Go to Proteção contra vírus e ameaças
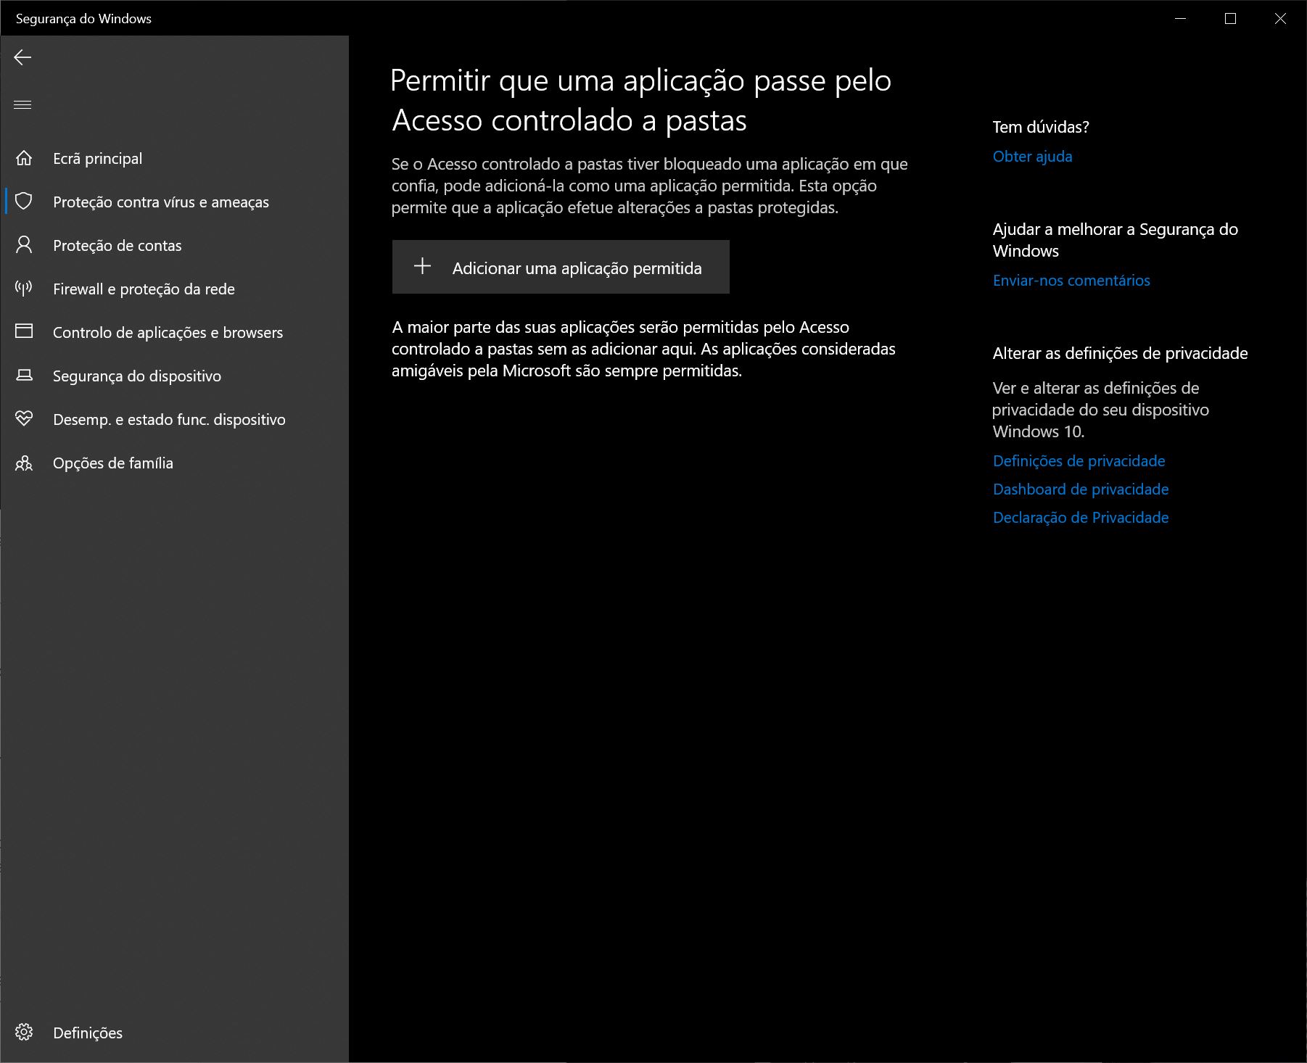Viewport: 1307px width, 1063px height. coord(174,202)
